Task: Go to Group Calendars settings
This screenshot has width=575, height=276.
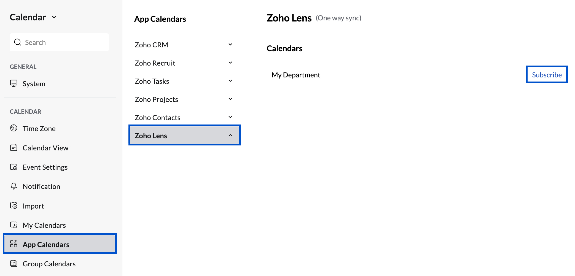Action: 49,264
